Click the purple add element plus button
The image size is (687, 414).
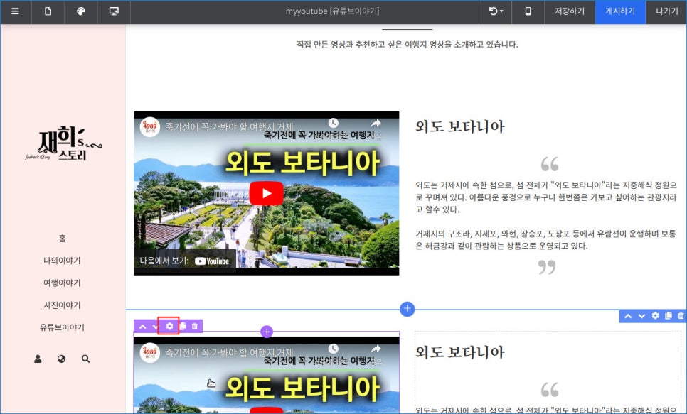pos(267,332)
